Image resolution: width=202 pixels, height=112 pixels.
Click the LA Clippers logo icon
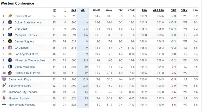coord(10,48)
